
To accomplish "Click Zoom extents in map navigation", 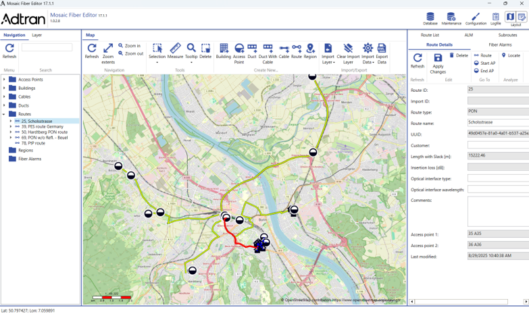I will [108, 53].
